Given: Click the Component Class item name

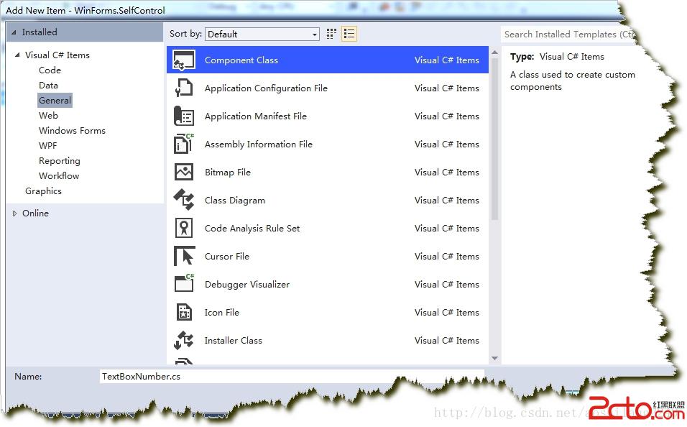Looking at the screenshot, I should click(x=241, y=60).
